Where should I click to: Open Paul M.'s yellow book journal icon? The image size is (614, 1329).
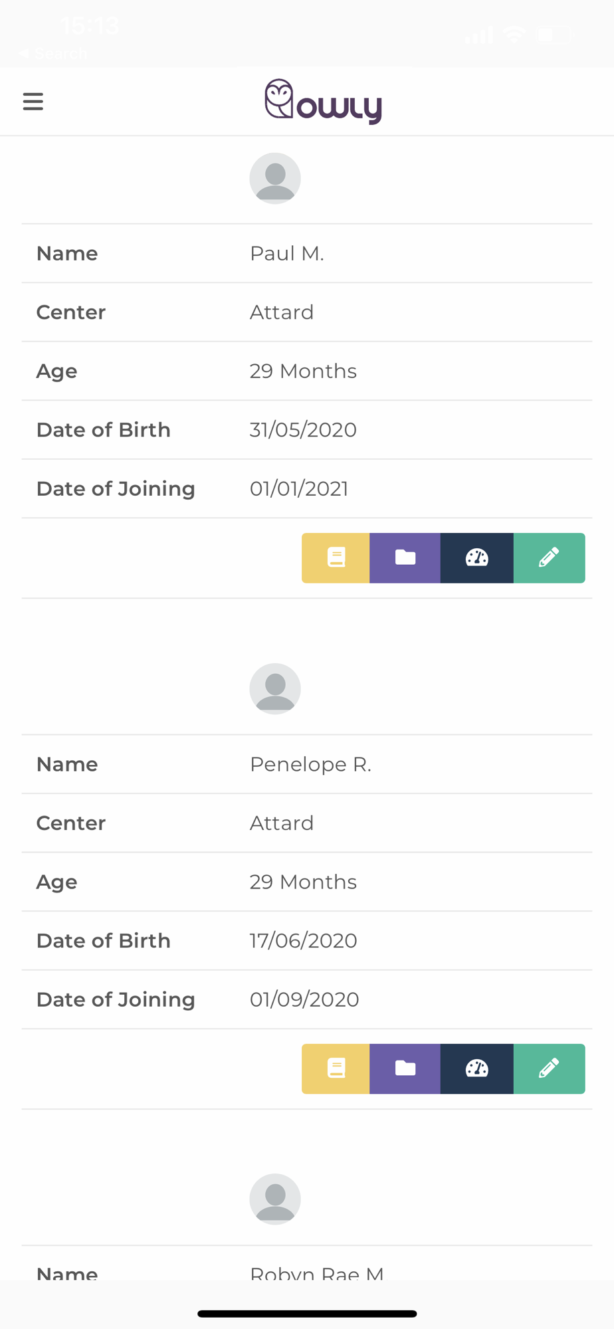pyautogui.click(x=336, y=558)
